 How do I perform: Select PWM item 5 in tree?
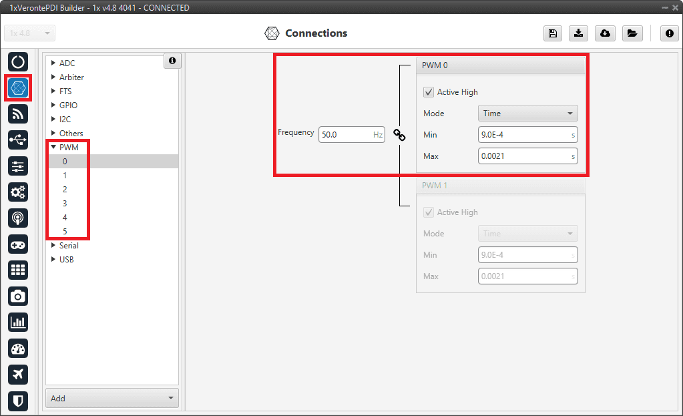coord(65,232)
